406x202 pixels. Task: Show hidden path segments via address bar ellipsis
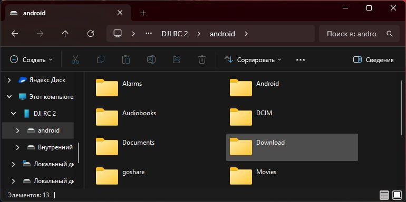tap(148, 34)
